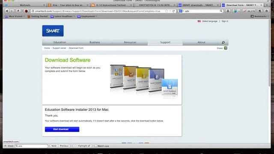Open the About navigation menu
The height and width of the screenshot is (154, 274).
[201, 42]
